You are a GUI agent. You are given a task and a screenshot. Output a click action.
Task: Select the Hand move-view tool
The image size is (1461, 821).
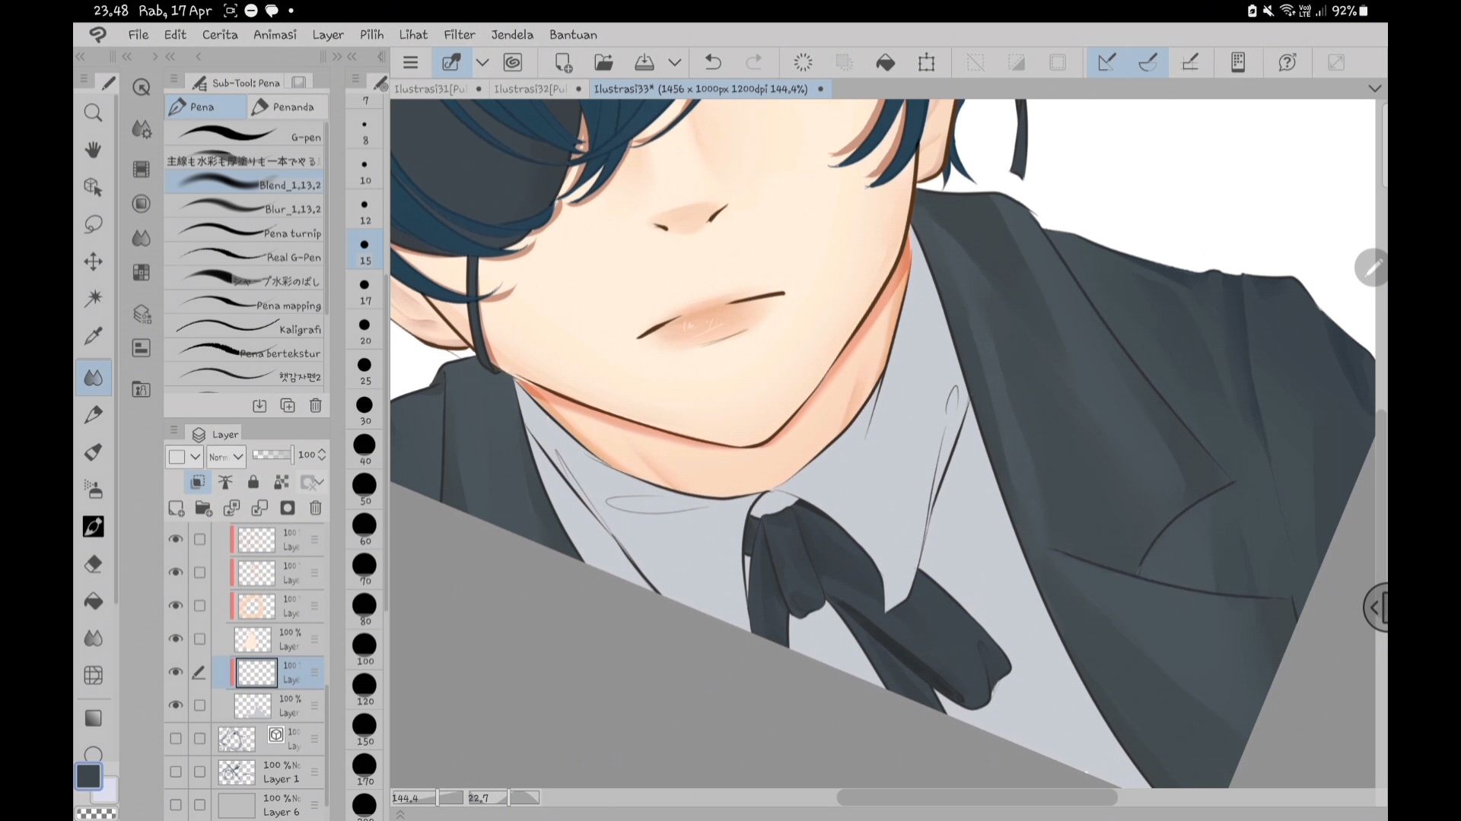[93, 150]
